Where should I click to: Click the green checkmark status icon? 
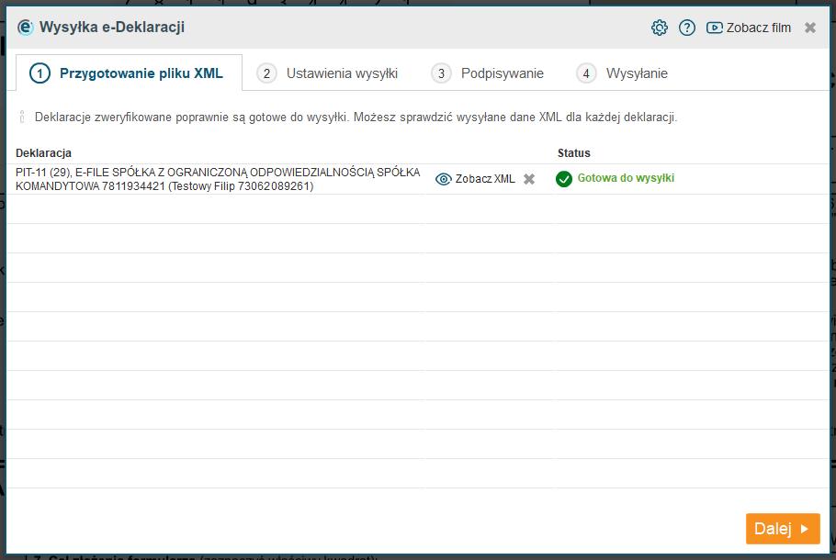[x=564, y=179]
